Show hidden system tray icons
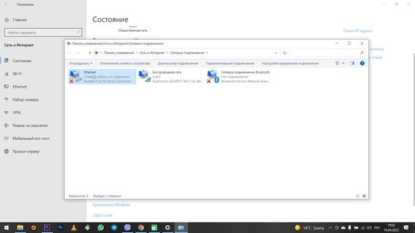 330,228
